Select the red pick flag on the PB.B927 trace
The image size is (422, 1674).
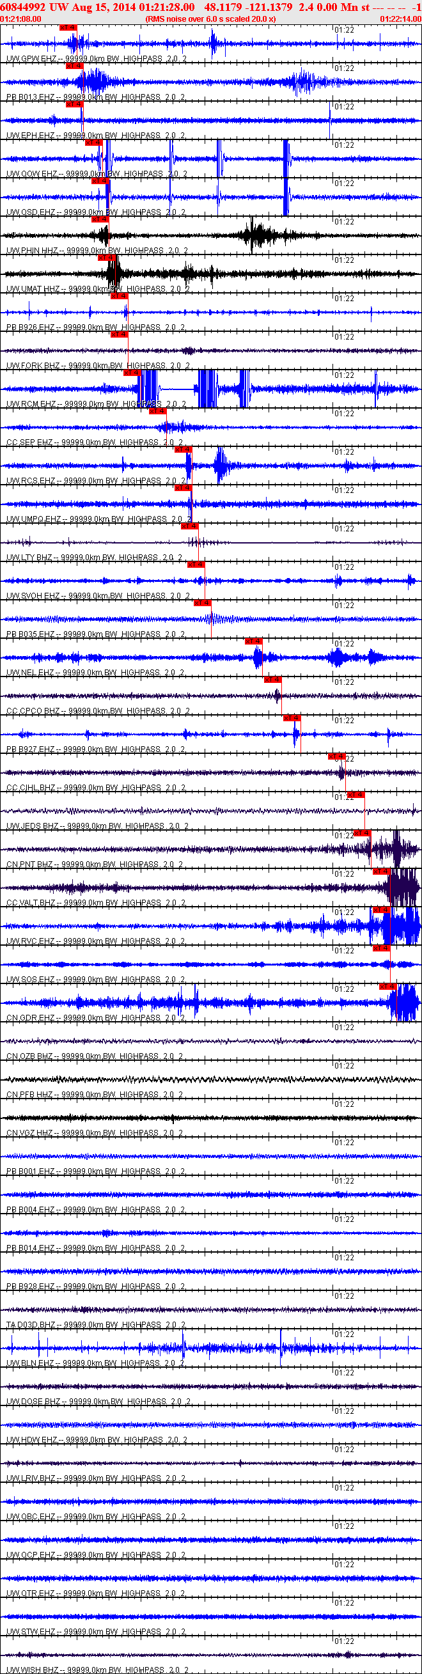292,717
